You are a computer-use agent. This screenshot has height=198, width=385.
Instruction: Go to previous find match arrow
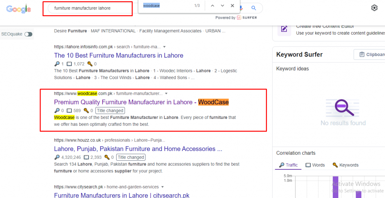[x=212, y=6]
